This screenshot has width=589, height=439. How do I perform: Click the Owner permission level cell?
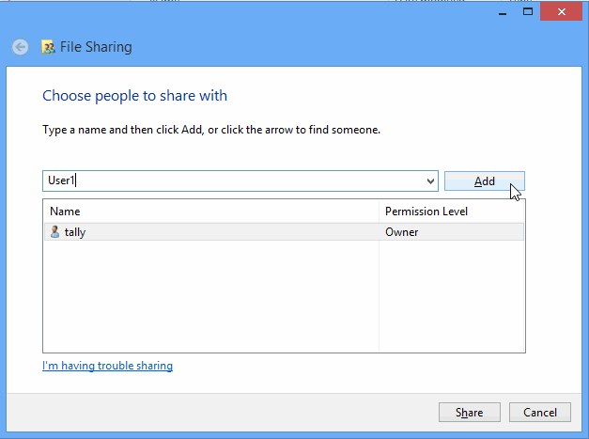click(402, 232)
